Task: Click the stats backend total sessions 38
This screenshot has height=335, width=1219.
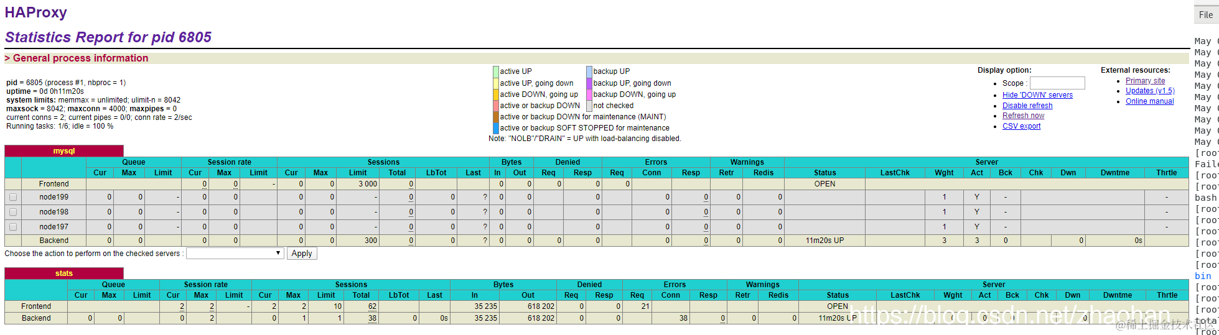Action: click(x=372, y=318)
